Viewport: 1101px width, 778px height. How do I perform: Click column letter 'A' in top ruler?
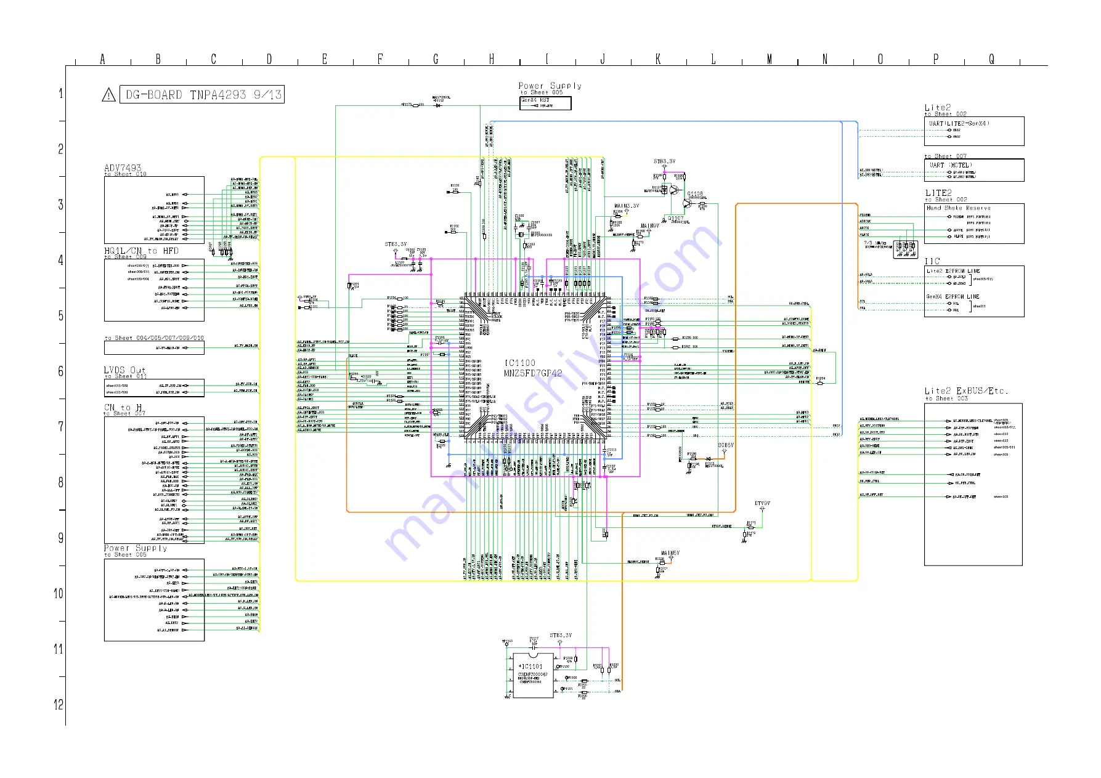(x=103, y=59)
